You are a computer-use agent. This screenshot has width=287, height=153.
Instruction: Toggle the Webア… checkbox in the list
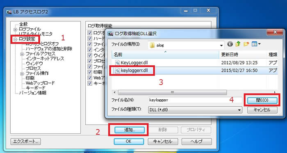(90, 78)
